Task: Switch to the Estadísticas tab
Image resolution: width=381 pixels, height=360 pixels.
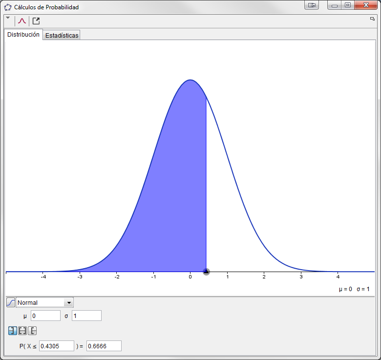Action: 62,35
